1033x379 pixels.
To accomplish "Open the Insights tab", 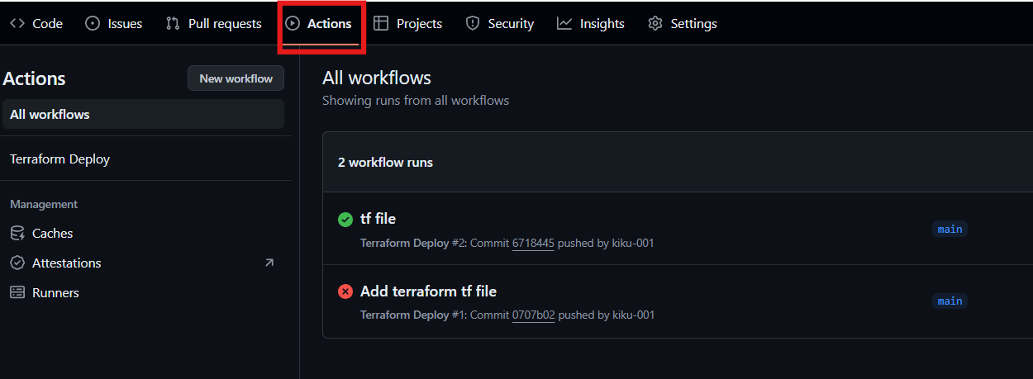I will (x=591, y=24).
